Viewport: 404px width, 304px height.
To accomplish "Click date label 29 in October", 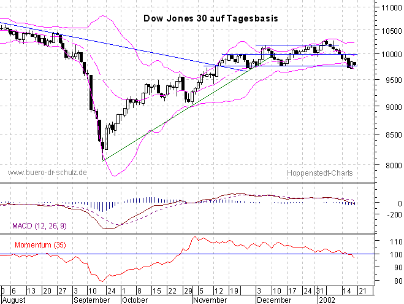I will pyautogui.click(x=188, y=291).
